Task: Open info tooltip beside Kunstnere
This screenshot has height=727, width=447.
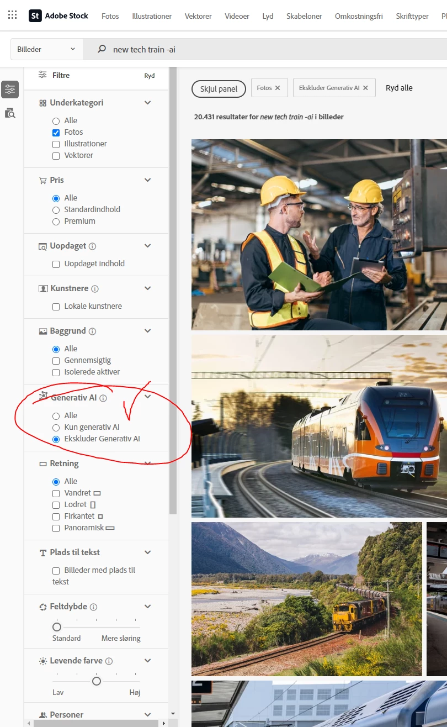Action: (95, 289)
